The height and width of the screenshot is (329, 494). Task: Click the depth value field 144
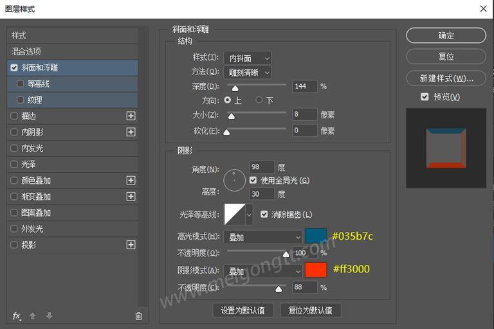[305, 86]
